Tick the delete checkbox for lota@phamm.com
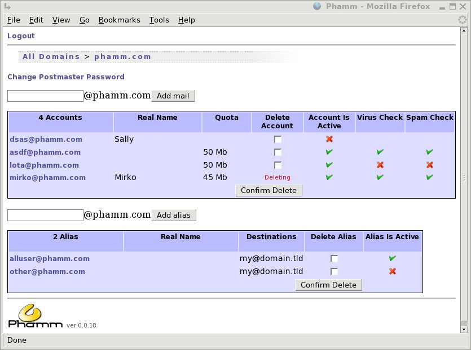 (x=278, y=165)
